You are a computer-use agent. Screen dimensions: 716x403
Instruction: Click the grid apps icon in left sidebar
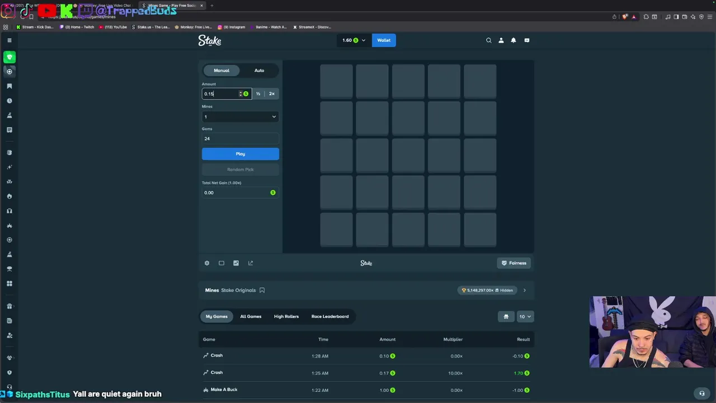pyautogui.click(x=10, y=284)
